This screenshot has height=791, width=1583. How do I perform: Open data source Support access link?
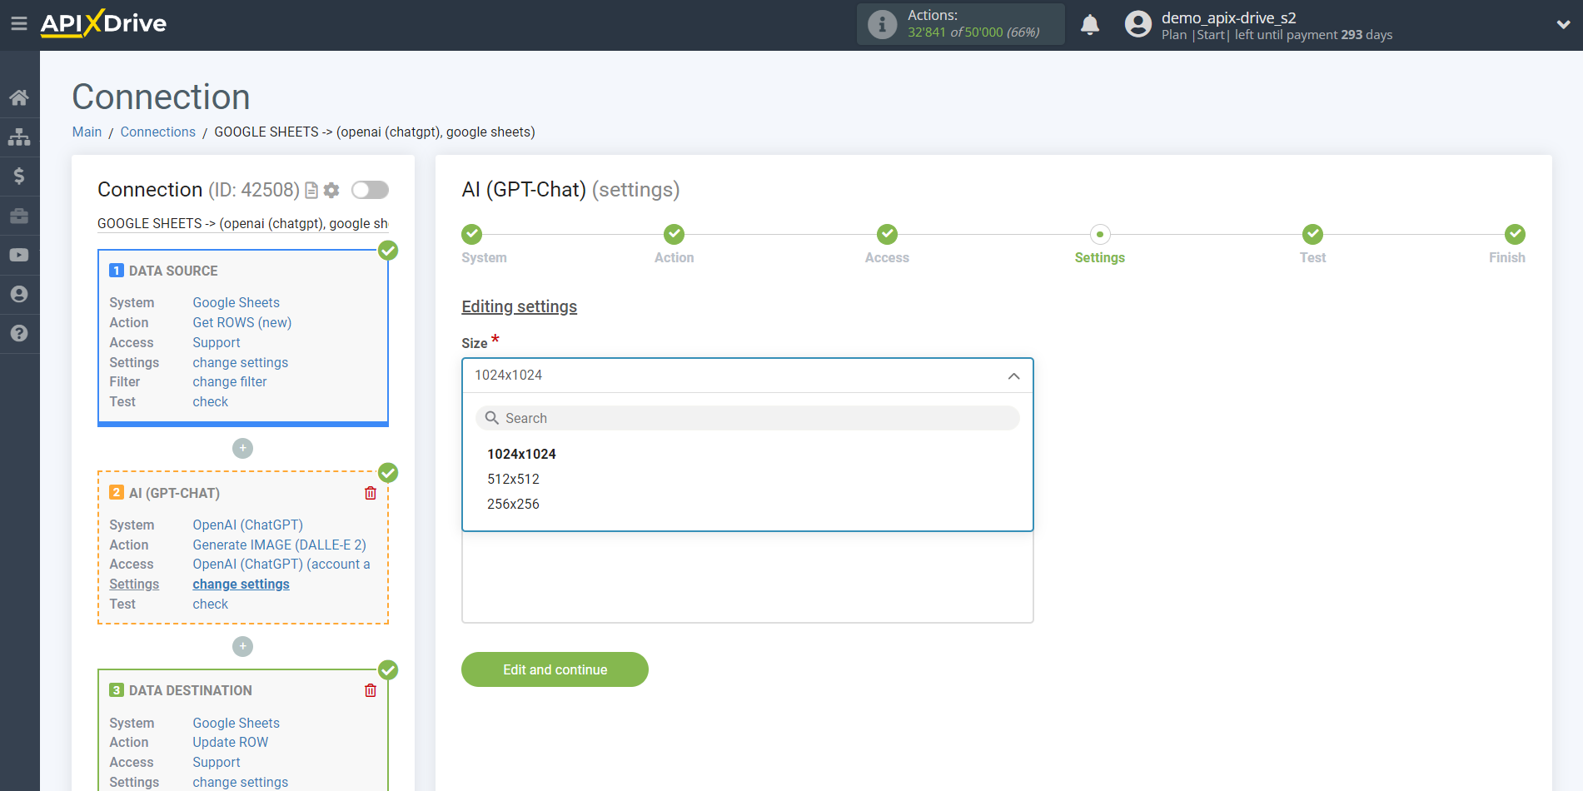click(216, 342)
